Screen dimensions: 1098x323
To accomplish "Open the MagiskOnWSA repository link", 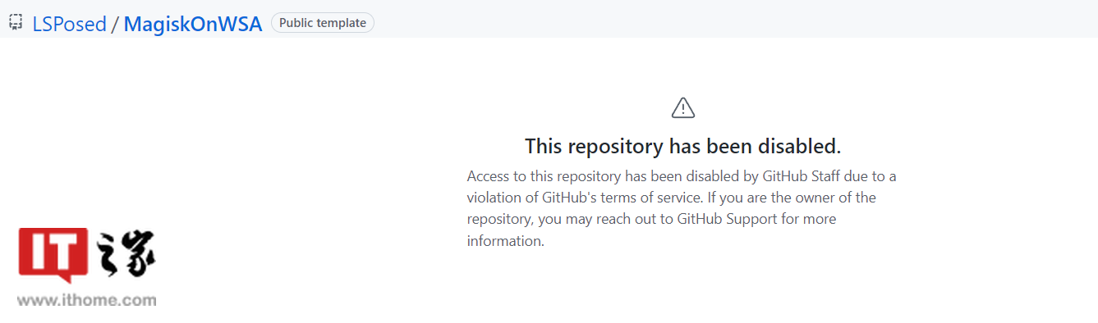I will [193, 24].
